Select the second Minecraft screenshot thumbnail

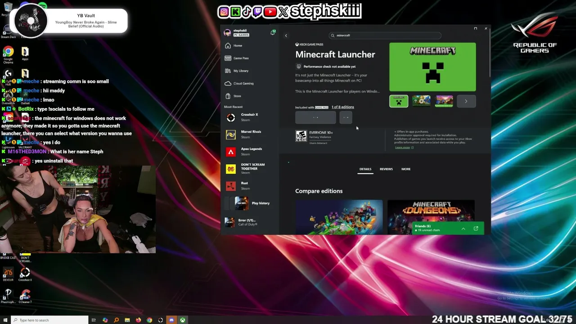click(421, 101)
